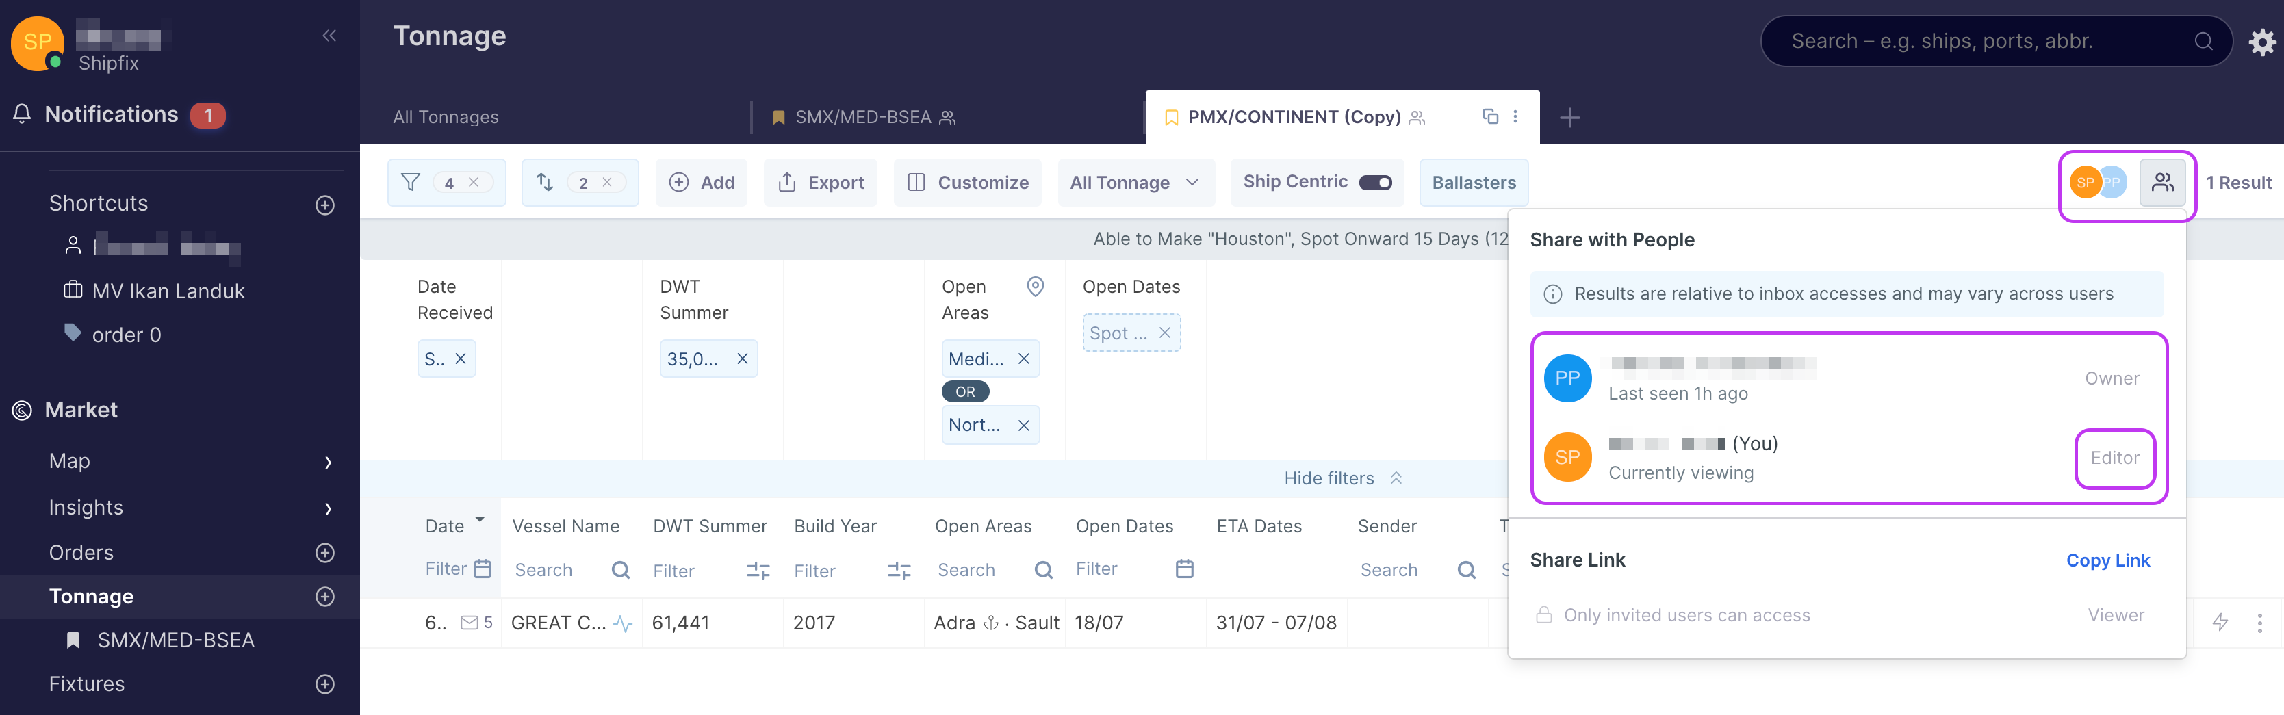Collapse filters with Hide filters
The width and height of the screenshot is (2284, 715).
[x=1342, y=478]
